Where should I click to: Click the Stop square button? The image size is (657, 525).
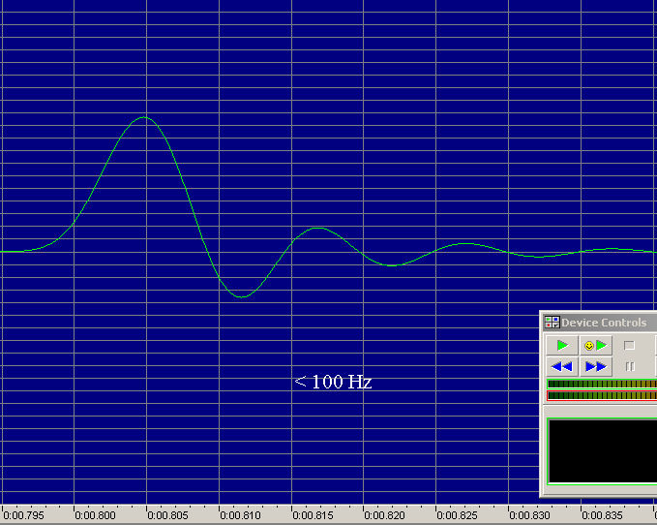coord(629,346)
